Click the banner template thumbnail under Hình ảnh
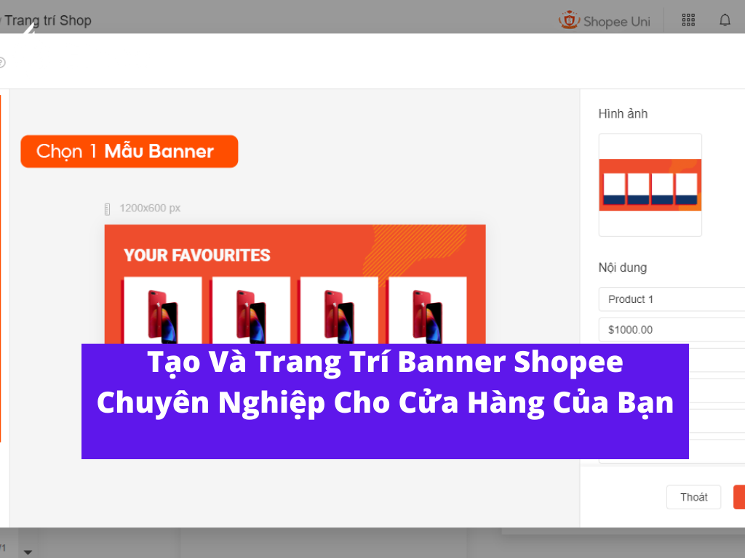The width and height of the screenshot is (745, 558). tap(650, 184)
